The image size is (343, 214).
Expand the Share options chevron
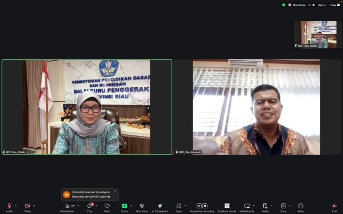[131, 206]
